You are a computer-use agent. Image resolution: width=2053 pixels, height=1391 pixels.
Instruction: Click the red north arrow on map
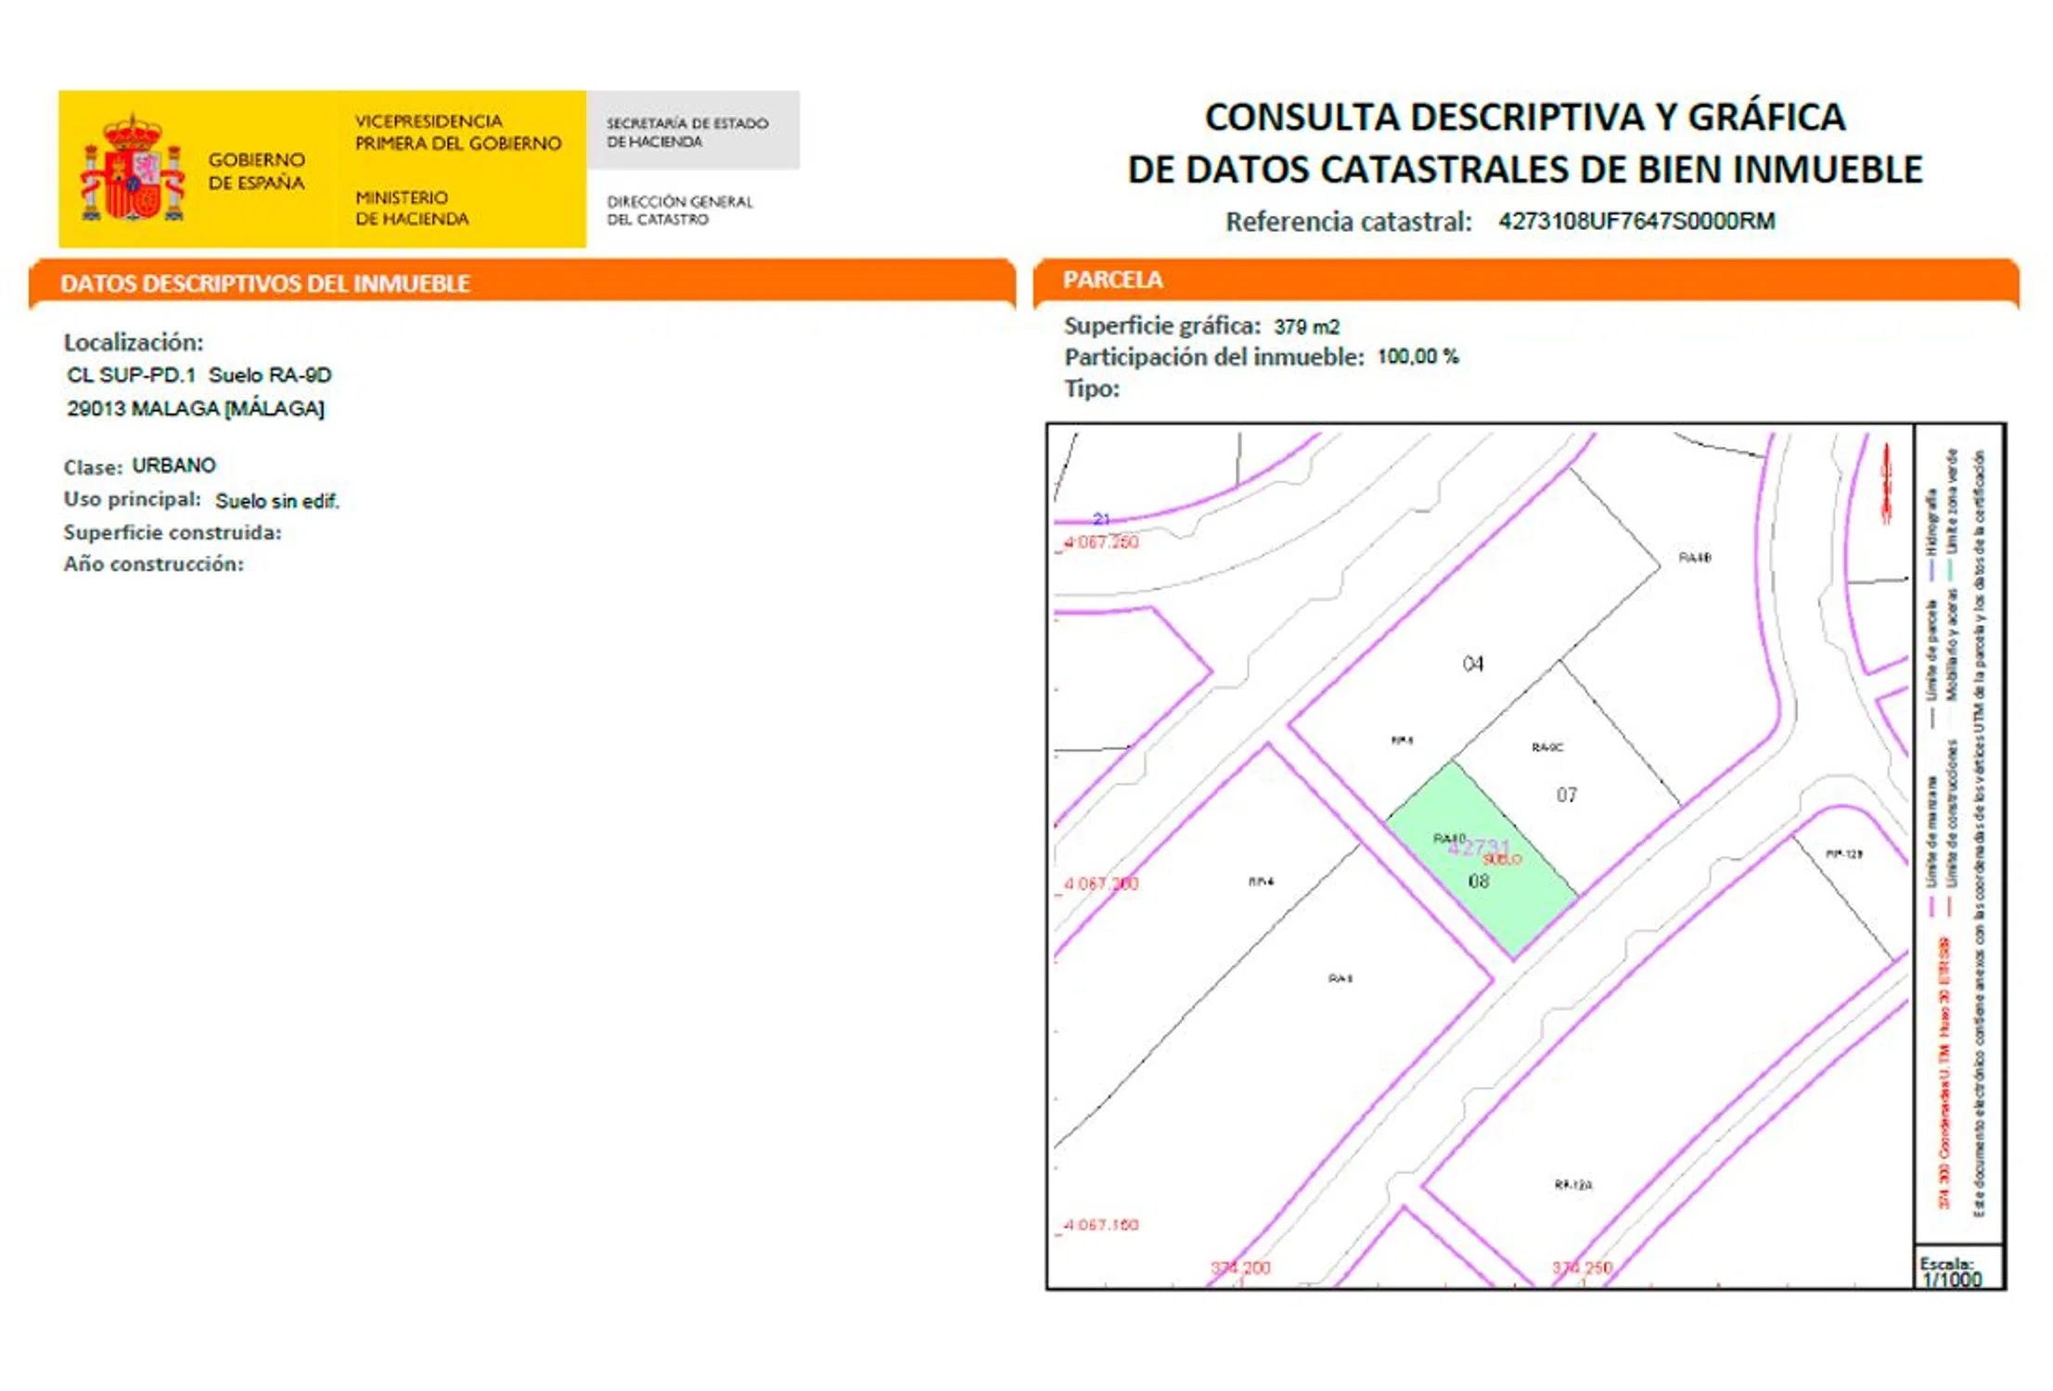pyautogui.click(x=1886, y=483)
